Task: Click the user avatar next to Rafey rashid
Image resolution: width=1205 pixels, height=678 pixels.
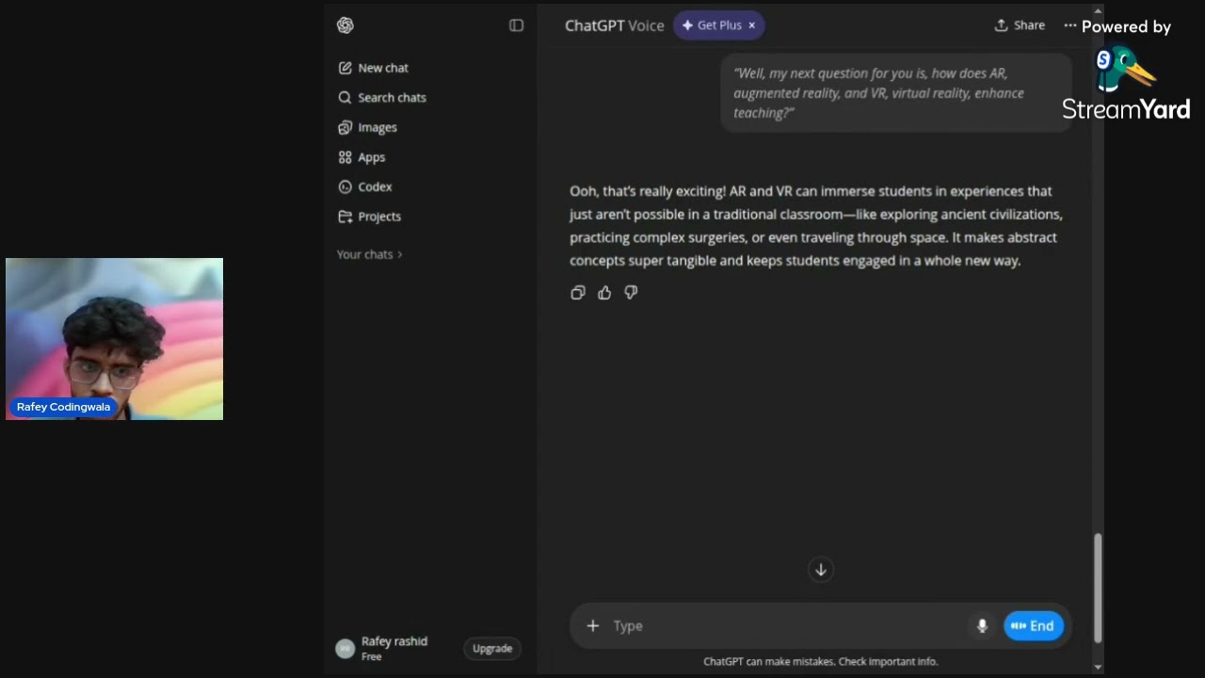Action: pyautogui.click(x=345, y=649)
